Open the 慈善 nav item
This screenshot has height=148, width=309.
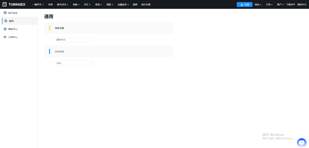point(135,5)
